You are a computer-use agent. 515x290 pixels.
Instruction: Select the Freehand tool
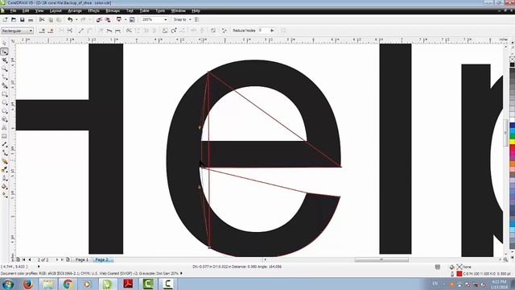(x=4, y=77)
